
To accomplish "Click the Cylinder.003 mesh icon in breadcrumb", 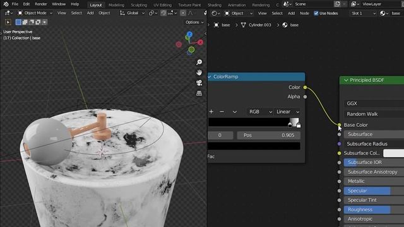I will [x=243, y=25].
